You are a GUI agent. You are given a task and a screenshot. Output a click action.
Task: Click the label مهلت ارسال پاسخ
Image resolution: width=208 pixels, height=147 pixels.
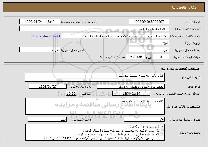pyautogui.click(x=187, y=57)
